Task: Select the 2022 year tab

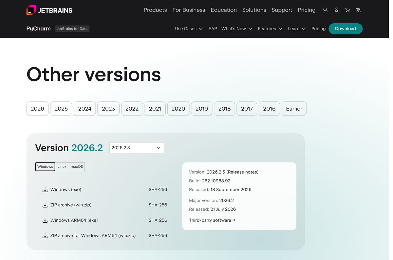Action: (x=132, y=109)
